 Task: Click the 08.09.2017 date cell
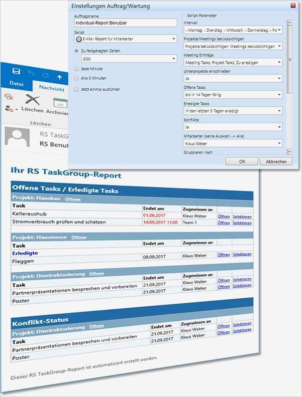coord(154,257)
